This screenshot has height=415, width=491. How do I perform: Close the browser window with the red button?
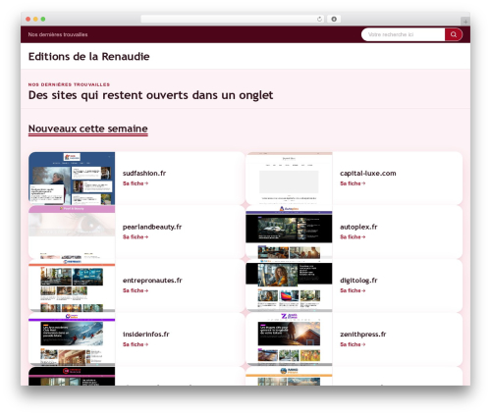click(x=28, y=19)
